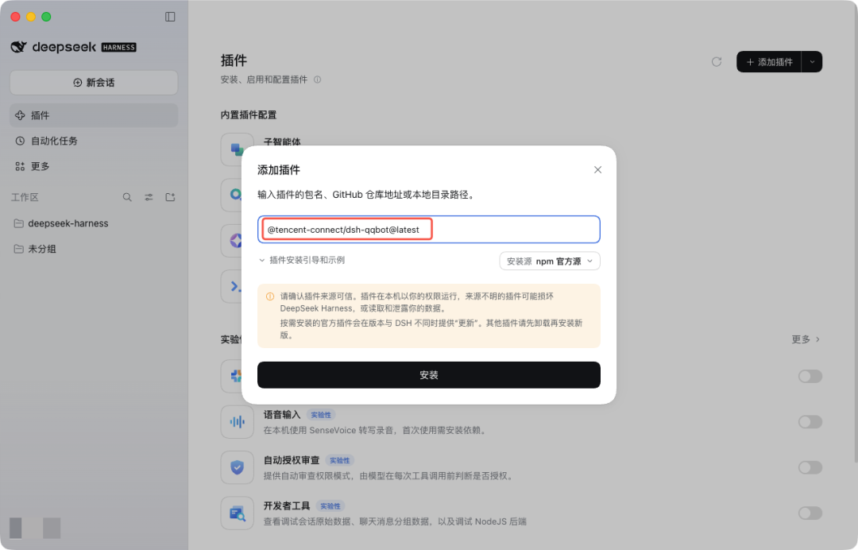The width and height of the screenshot is (858, 550).
Task: Enable the 语音输入 toggle
Action: (810, 422)
